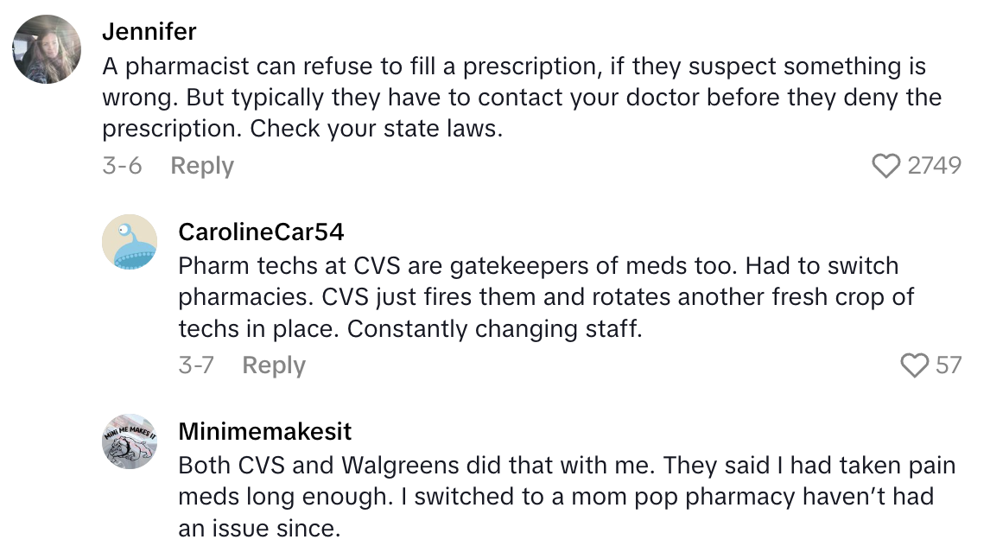Tap the heart on CarolineCar54's reply
Image resolution: width=990 pixels, height=546 pixels.
point(914,365)
